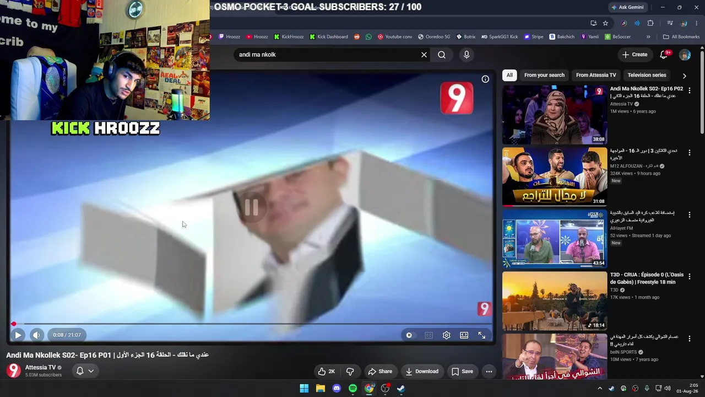
Task: Open T3D - CRUA Épisode 0 video title
Action: point(647,278)
